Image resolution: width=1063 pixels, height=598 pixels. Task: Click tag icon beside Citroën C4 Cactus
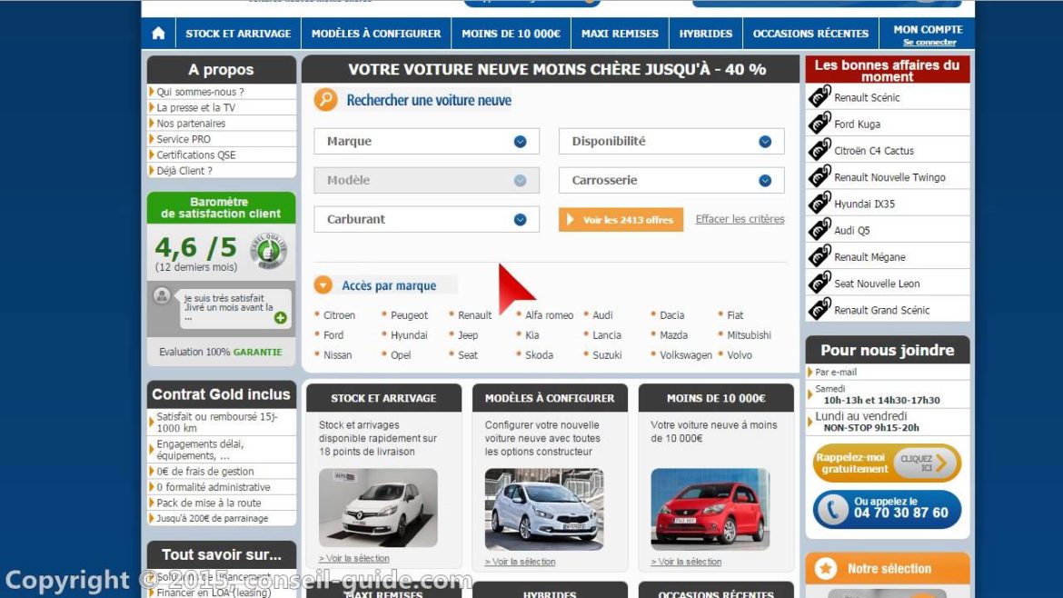(820, 150)
